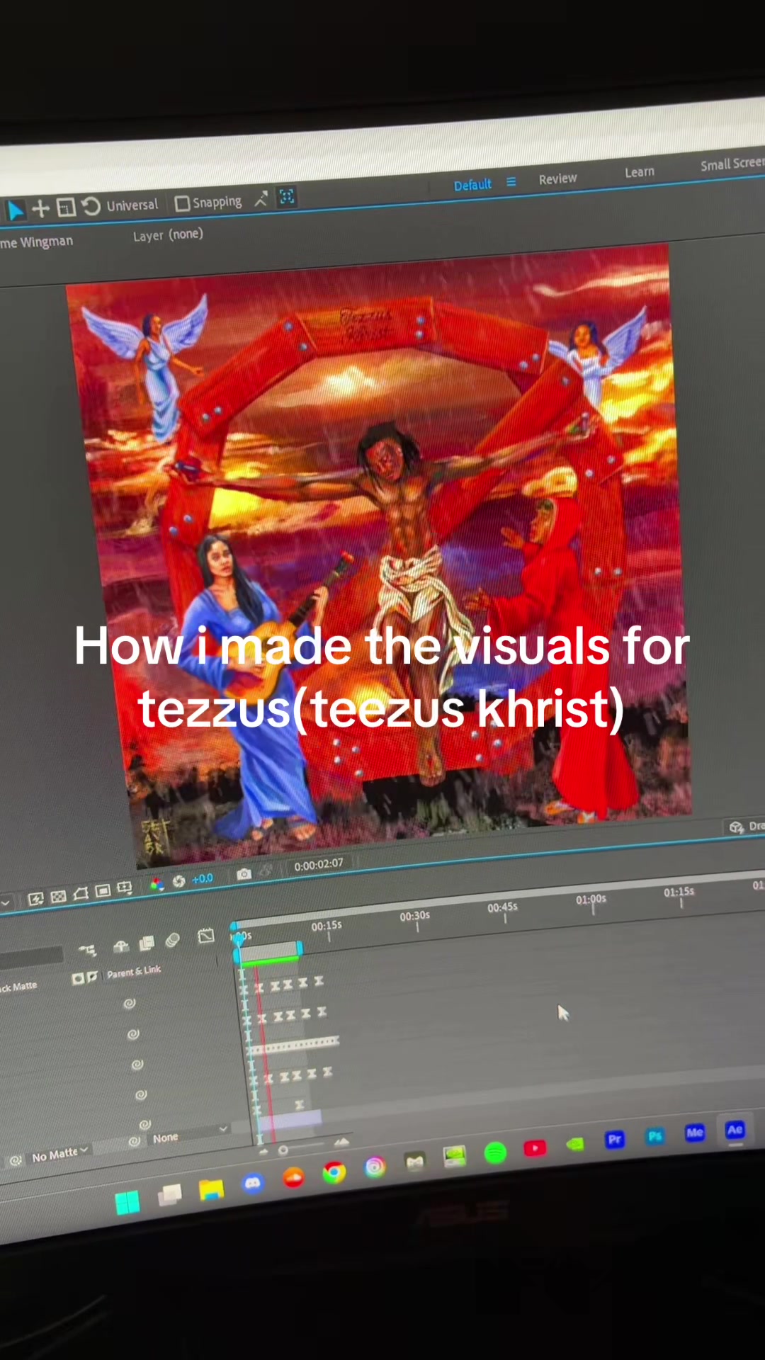This screenshot has width=765, height=1360.
Task: Enable Frame Blending for layers icon
Action: [x=147, y=943]
